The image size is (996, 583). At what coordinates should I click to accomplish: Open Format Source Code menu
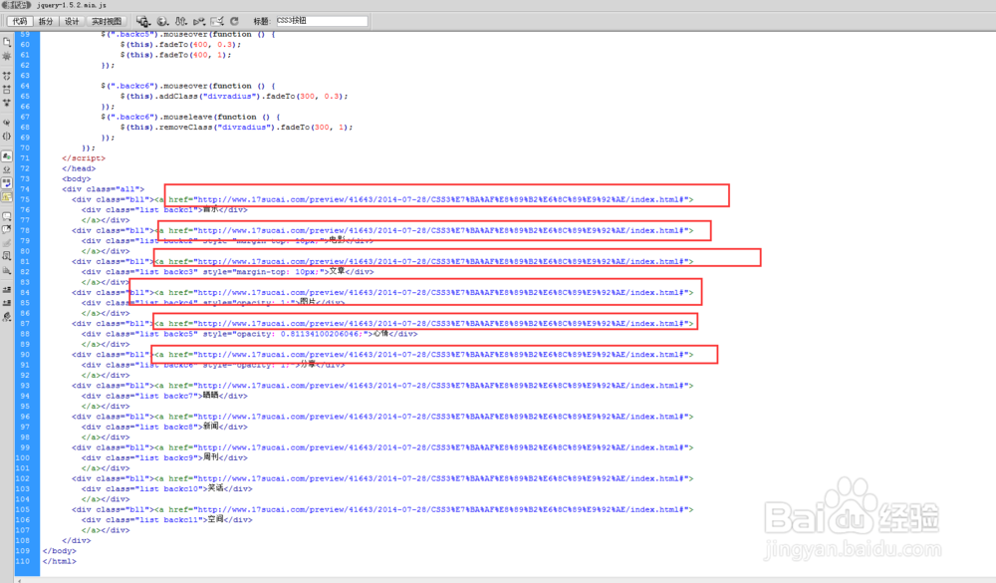click(7, 317)
